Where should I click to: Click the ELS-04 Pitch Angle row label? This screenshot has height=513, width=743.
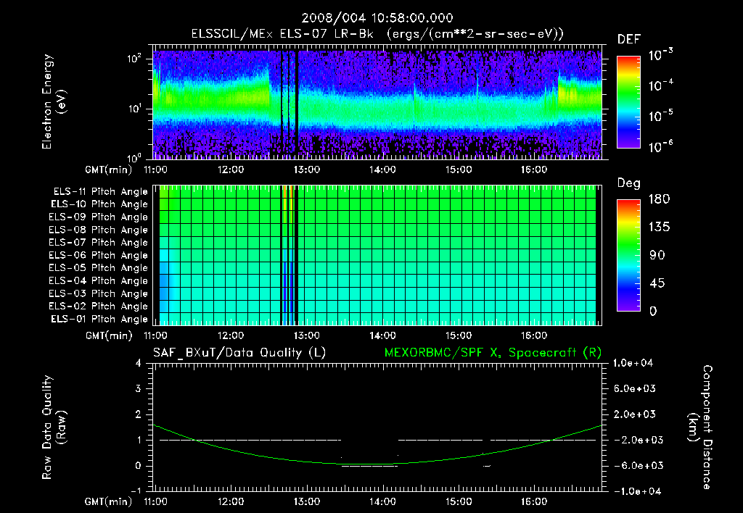pyautogui.click(x=99, y=280)
